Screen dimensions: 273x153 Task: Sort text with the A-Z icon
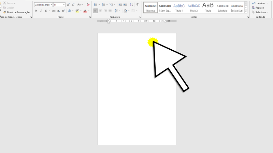click(131, 5)
